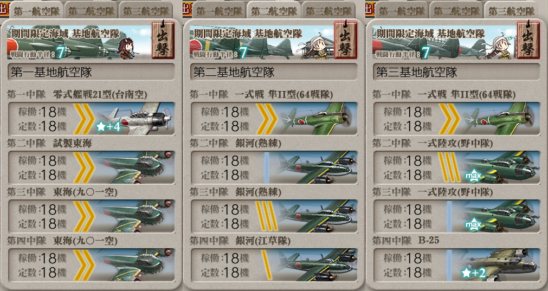Click double-chevron proficiency mark on 試製東海
This screenshot has width=548, height=291.
click(84, 167)
